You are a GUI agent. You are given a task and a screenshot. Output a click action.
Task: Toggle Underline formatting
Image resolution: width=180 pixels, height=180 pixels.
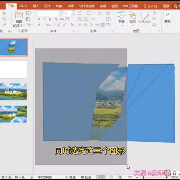pyautogui.click(x=50, y=19)
